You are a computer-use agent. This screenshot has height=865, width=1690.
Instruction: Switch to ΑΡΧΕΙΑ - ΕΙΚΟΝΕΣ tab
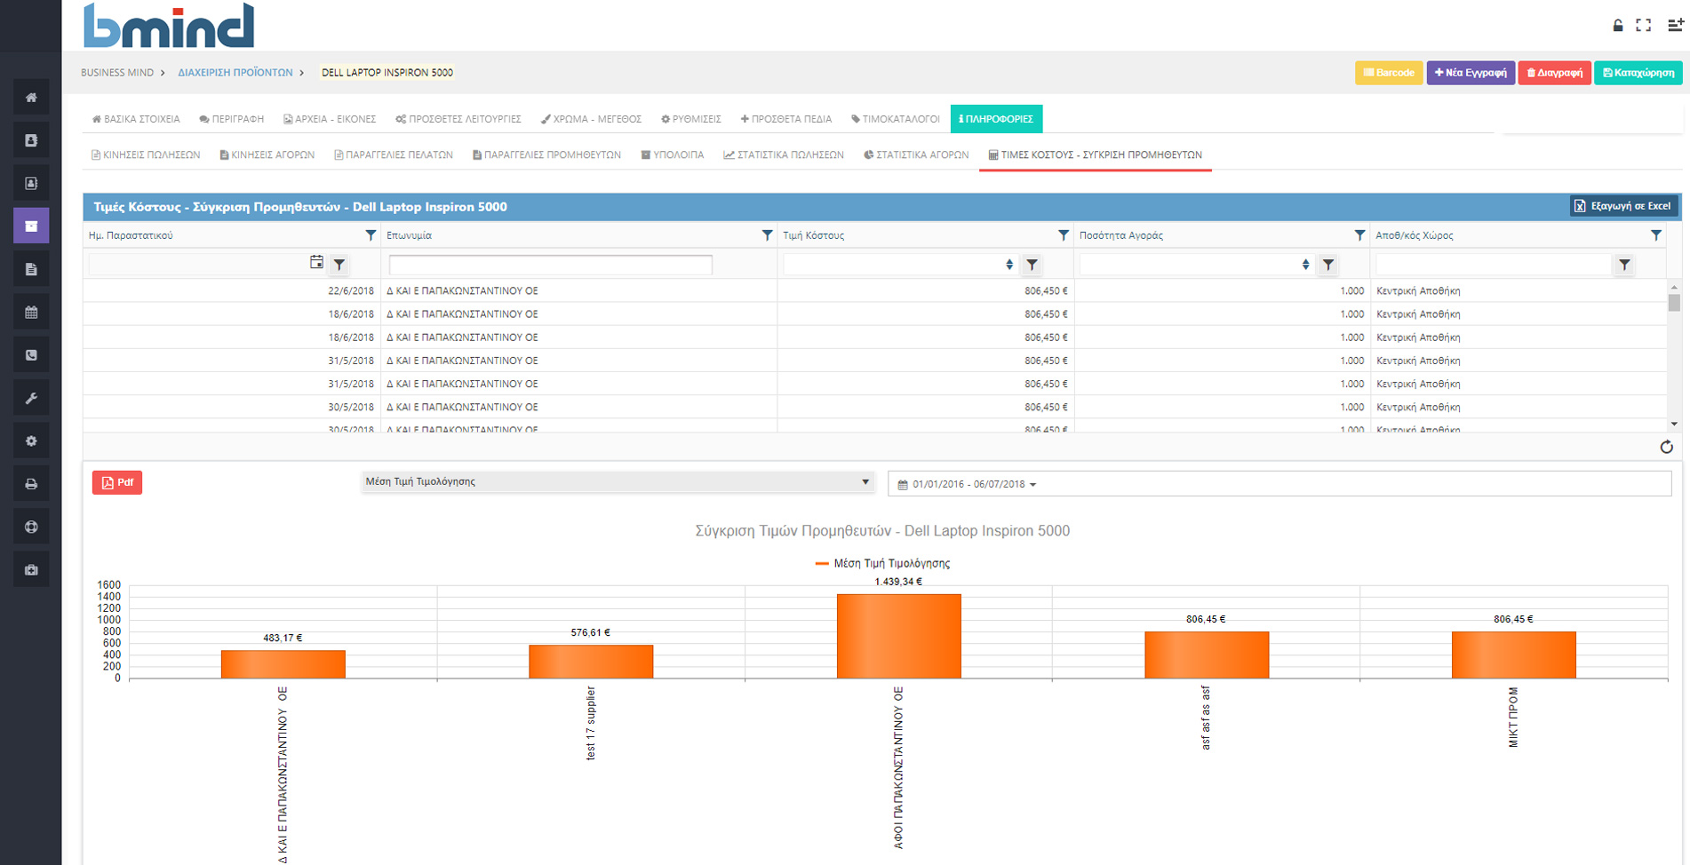tap(330, 119)
